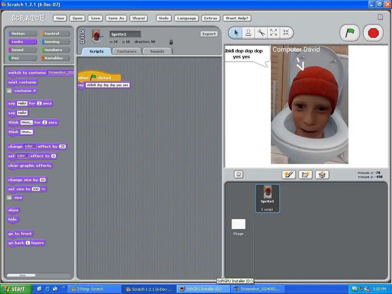The height and width of the screenshot is (294, 392).
Task: Click the Share! button
Action: click(x=139, y=18)
